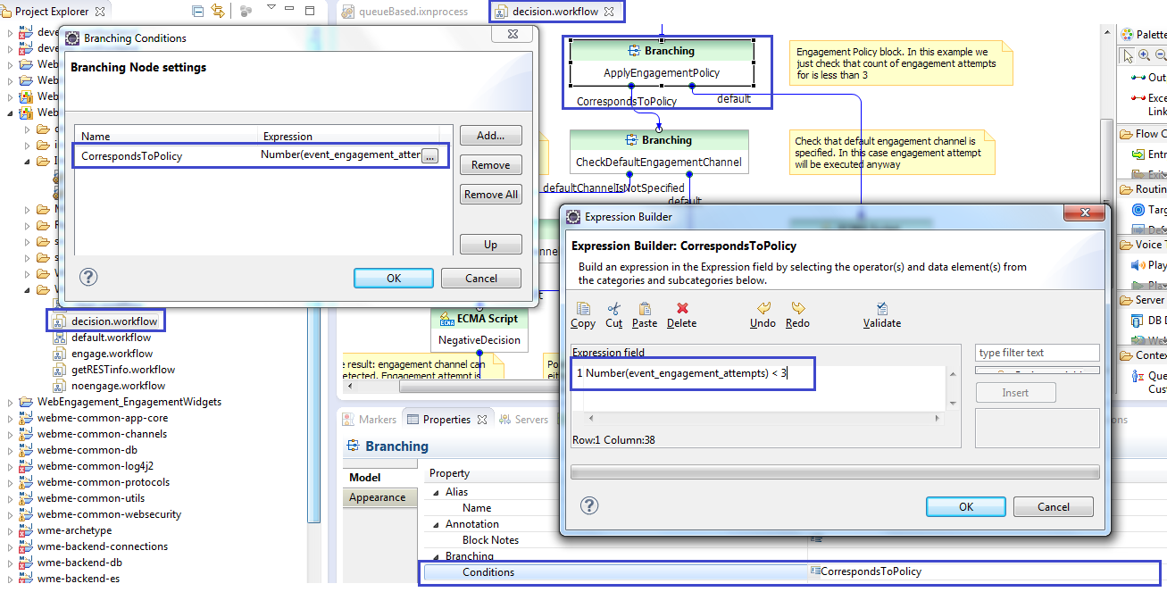Click the Paste clipboard icon

(x=644, y=309)
